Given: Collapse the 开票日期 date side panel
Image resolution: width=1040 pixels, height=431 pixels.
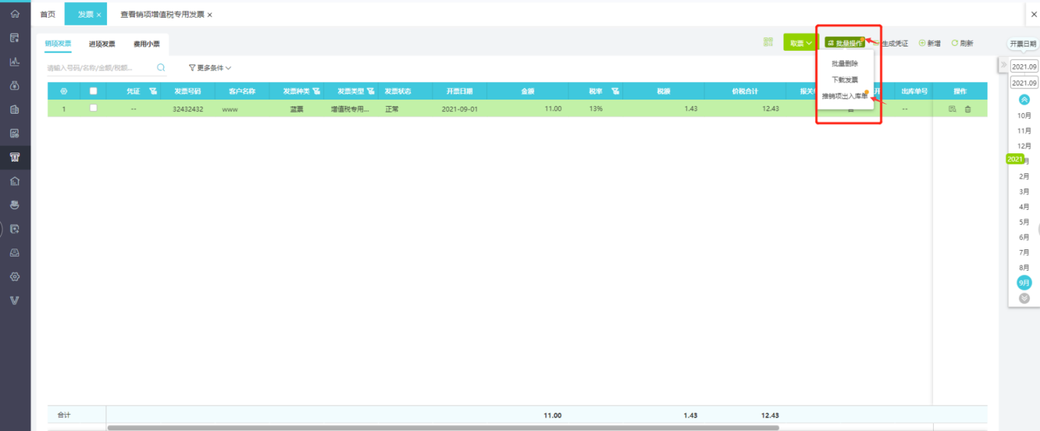Looking at the screenshot, I should pos(1003,65).
